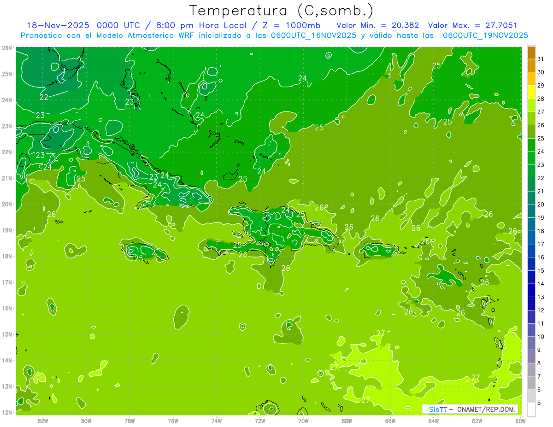553x427 pixels.
Task: Click the "ONAMET/REP.DOM." credit label
Action: click(x=487, y=409)
